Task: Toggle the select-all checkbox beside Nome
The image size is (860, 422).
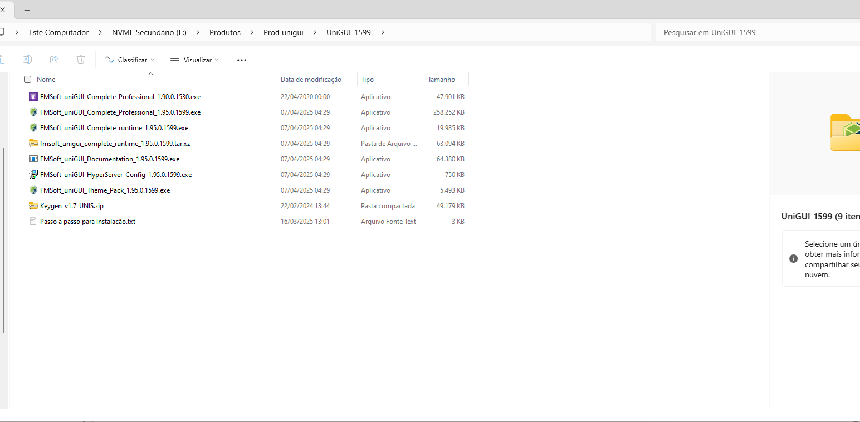Action: 28,80
